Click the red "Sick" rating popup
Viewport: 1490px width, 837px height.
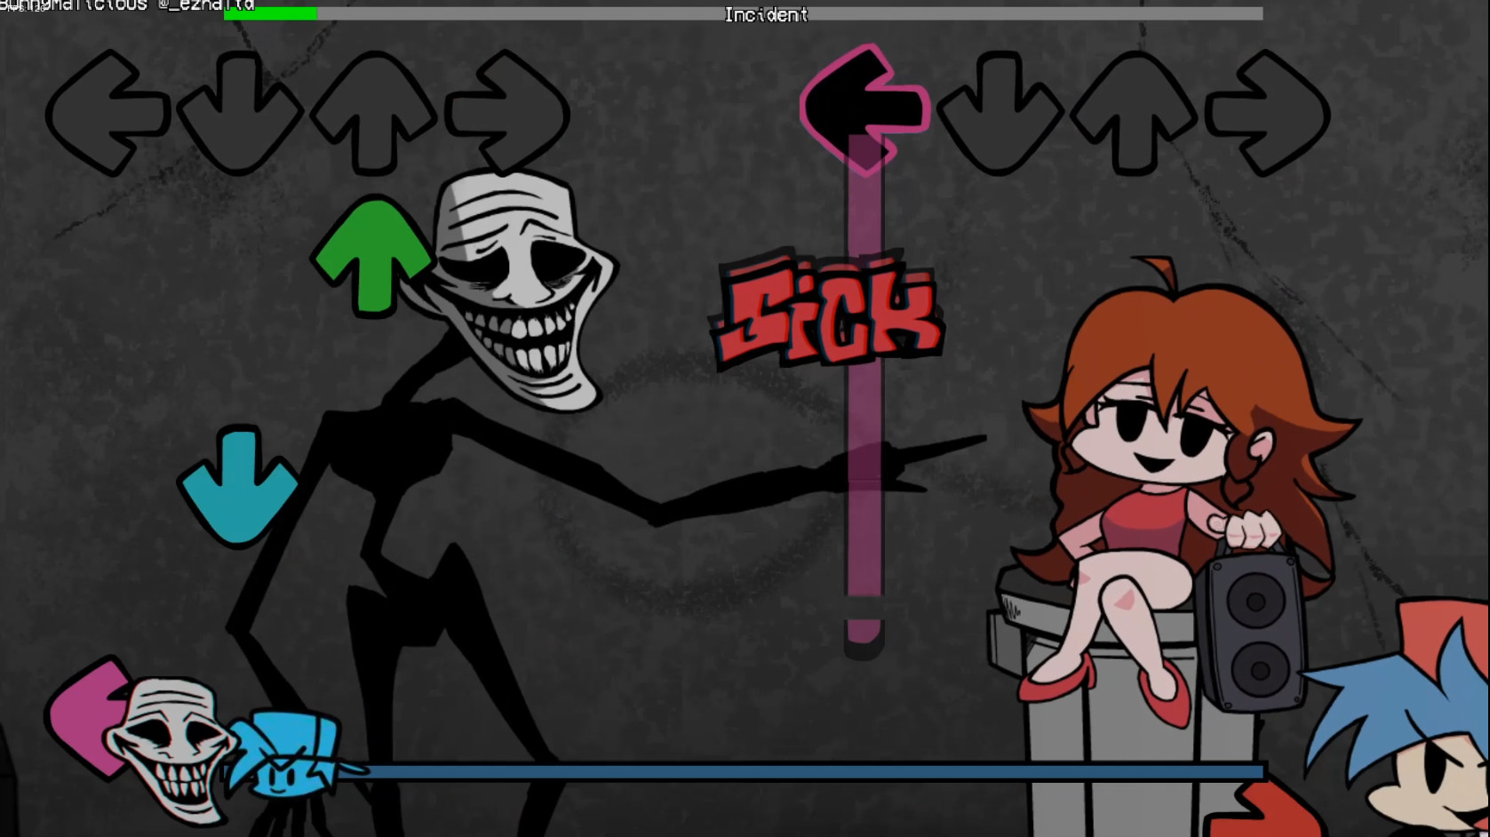828,313
